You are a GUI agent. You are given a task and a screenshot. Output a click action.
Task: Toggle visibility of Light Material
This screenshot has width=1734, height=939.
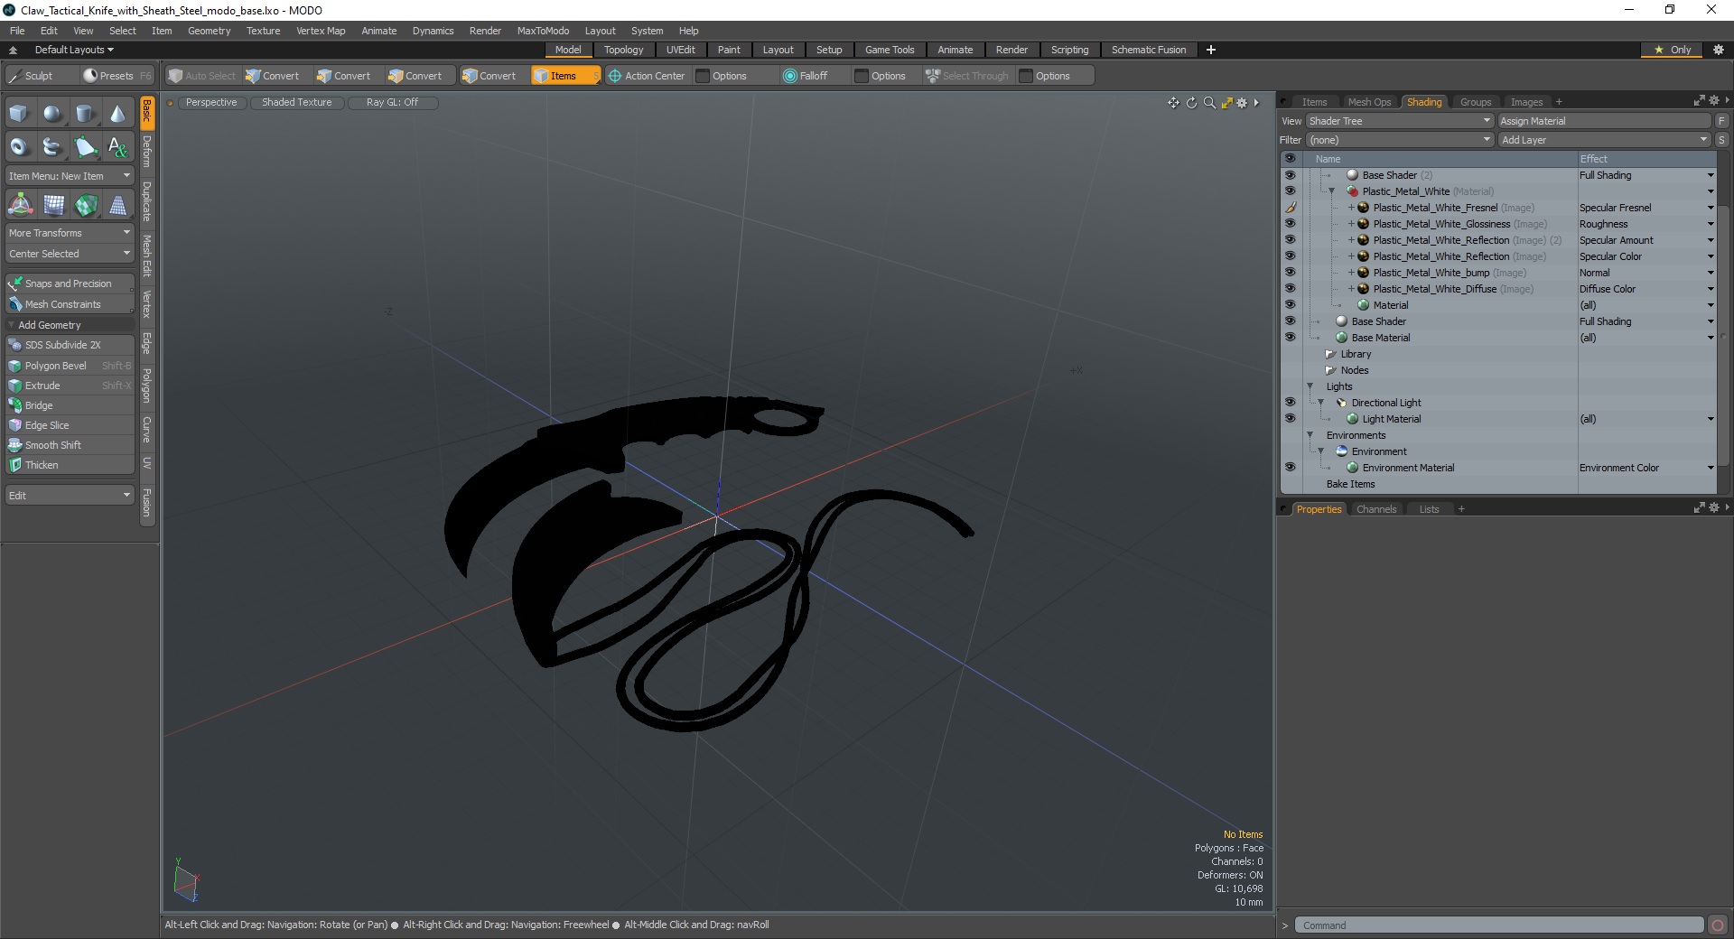tap(1290, 419)
